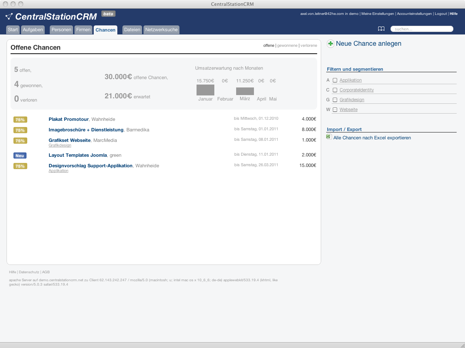This screenshot has height=348, width=465.
Task: Focus the suchen search field
Action: tap(422, 29)
